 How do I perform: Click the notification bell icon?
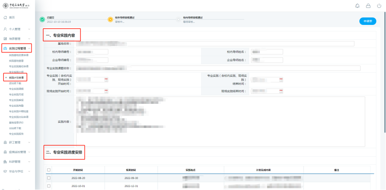[357, 6]
